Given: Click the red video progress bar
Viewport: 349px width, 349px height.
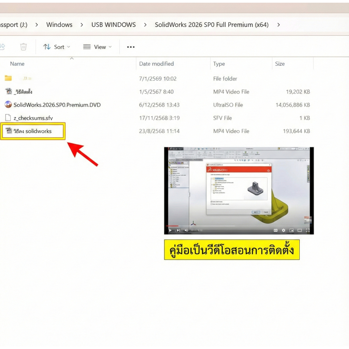Looking at the screenshot, I should (172, 226).
